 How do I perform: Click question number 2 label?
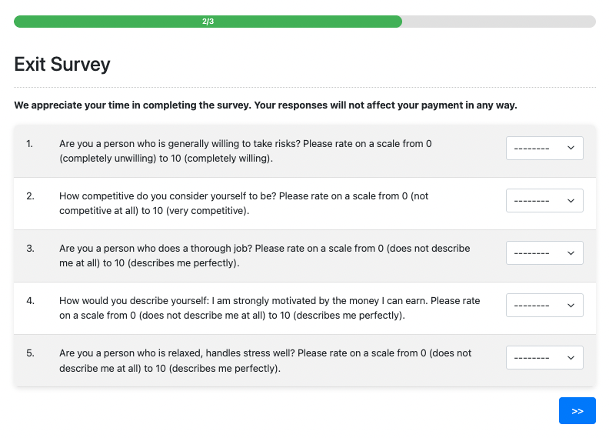30,196
